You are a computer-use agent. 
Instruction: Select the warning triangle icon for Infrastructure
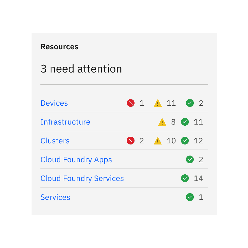click(x=162, y=122)
